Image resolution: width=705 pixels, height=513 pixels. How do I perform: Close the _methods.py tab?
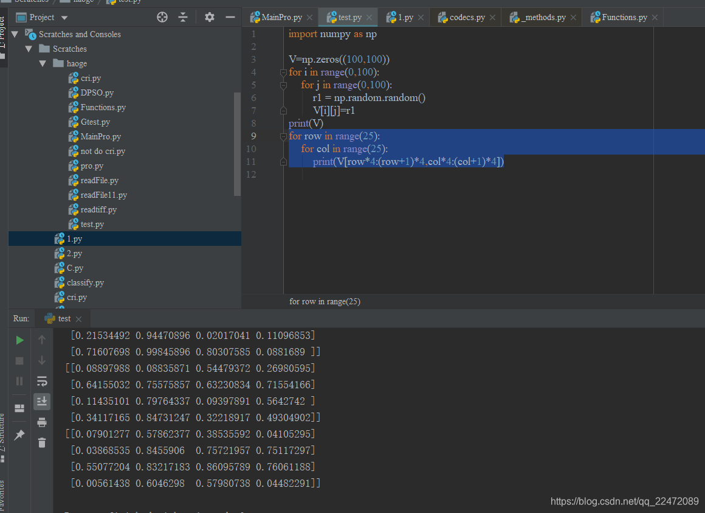573,18
